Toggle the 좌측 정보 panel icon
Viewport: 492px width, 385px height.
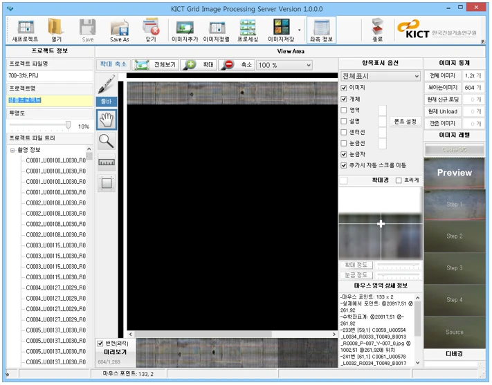coord(321,30)
